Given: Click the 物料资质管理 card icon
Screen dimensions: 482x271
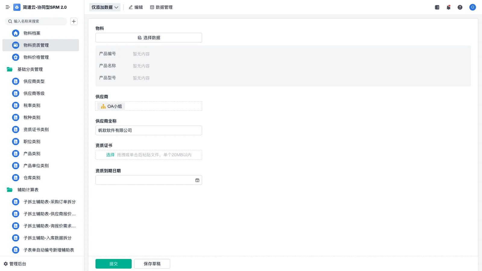Looking at the screenshot, I should [16, 45].
